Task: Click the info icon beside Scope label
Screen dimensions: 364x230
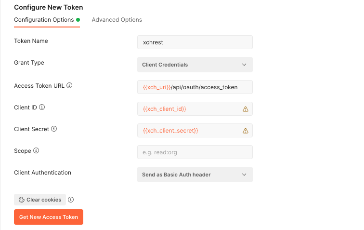Action: [x=36, y=151]
